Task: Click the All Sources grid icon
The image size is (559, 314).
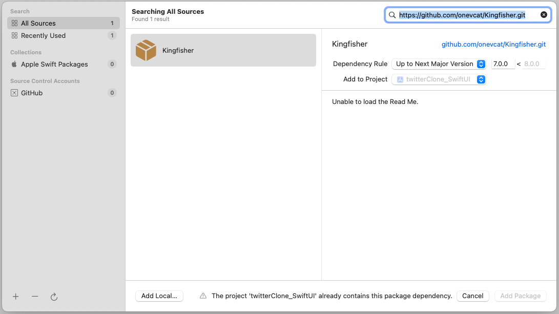Action: (x=14, y=23)
